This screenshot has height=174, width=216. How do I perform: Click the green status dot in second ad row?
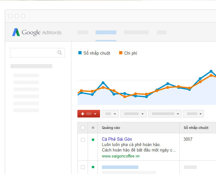(93, 167)
